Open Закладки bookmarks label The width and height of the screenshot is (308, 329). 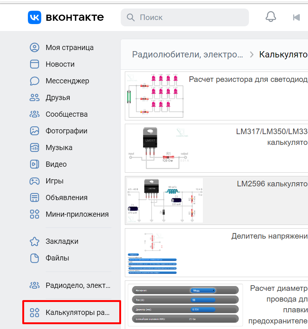coord(62,241)
